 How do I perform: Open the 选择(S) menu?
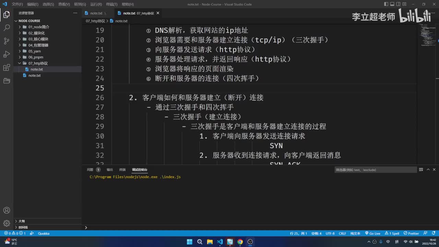48,4
